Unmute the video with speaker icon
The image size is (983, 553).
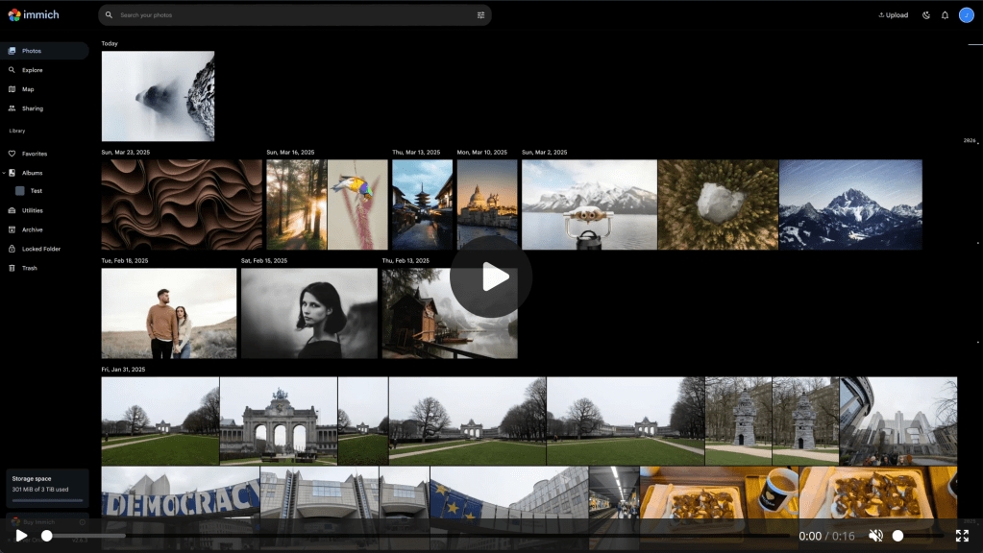pyautogui.click(x=875, y=536)
